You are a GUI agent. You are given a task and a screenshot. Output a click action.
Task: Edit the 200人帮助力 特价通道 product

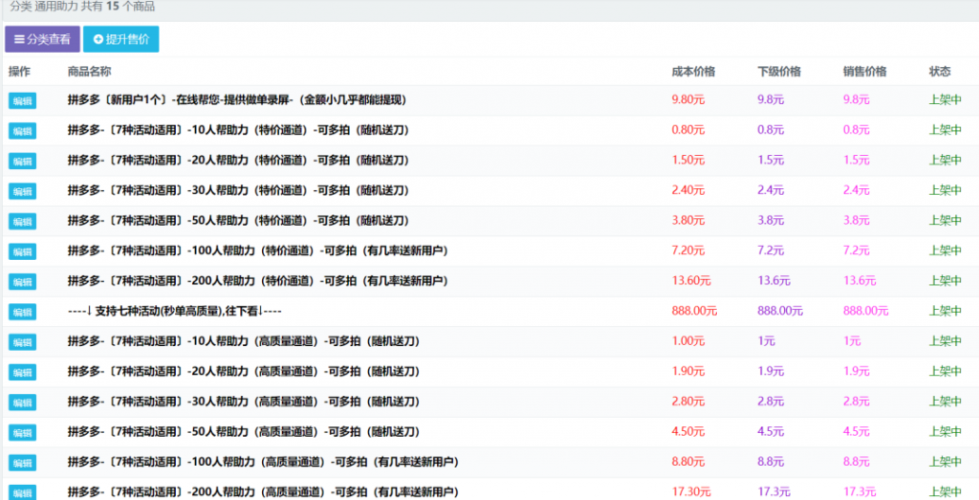coord(23,281)
